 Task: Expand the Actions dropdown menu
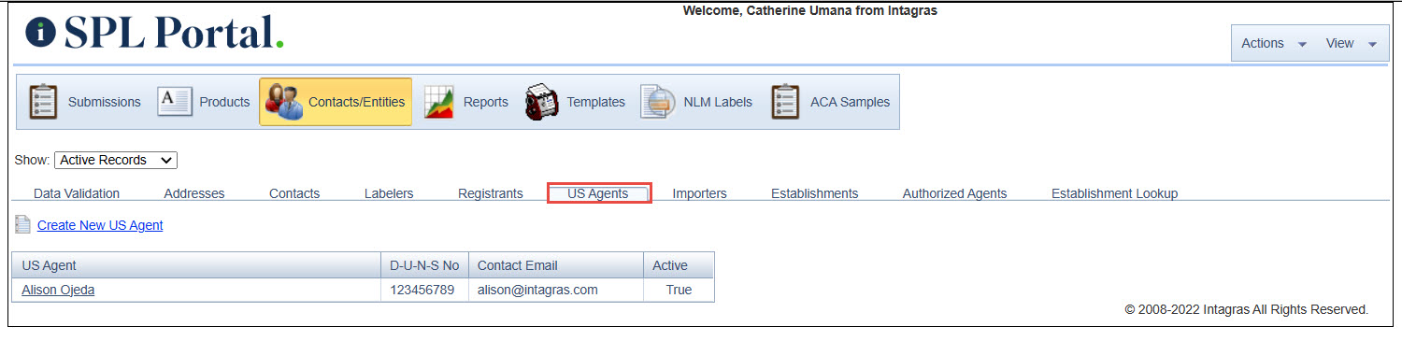pos(1273,43)
